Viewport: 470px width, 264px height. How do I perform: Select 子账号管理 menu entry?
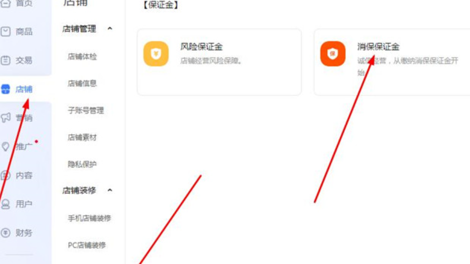pos(86,110)
